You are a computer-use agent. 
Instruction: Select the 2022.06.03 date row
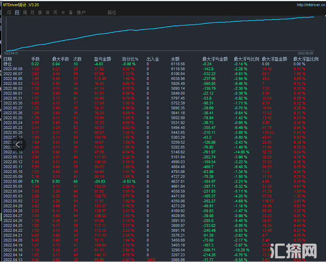click(13, 84)
